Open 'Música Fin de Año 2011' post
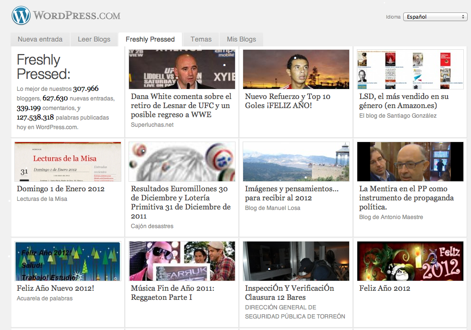The width and height of the screenshot is (471, 330). [172, 293]
